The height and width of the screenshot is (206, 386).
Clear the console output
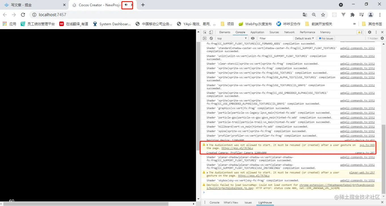[x=211, y=38]
